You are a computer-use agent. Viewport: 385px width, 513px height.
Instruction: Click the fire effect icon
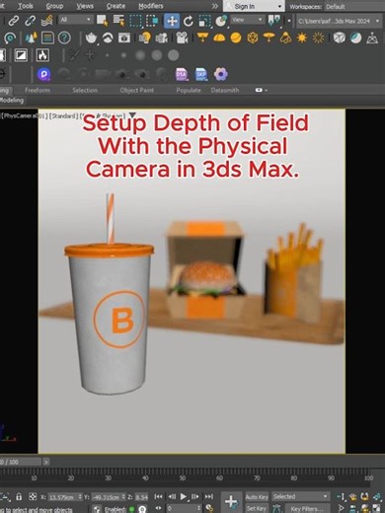point(42,55)
